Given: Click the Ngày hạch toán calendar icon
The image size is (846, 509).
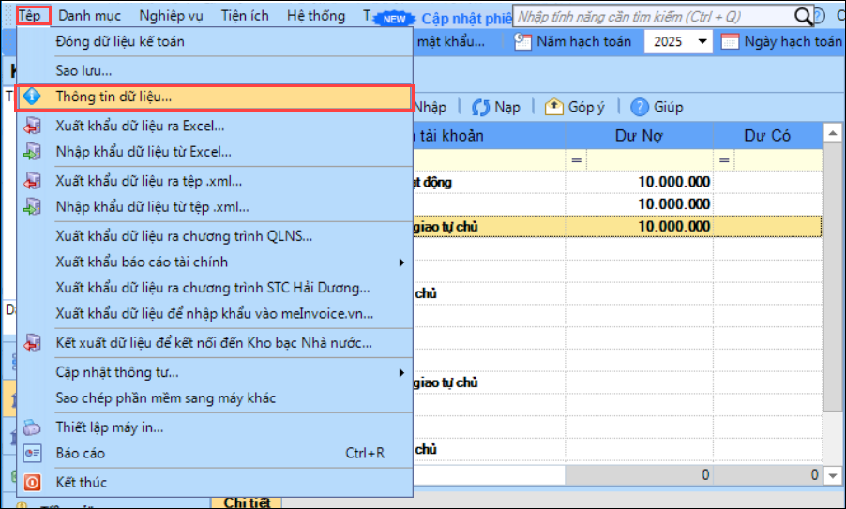Looking at the screenshot, I should (730, 42).
